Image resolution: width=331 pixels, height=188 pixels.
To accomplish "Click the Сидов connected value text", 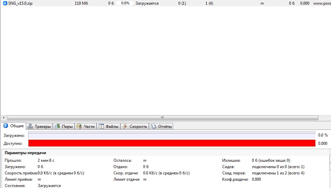I will tap(278, 167).
